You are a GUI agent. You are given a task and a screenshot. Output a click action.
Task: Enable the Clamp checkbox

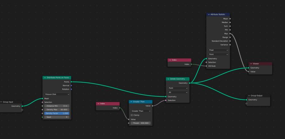(132, 115)
